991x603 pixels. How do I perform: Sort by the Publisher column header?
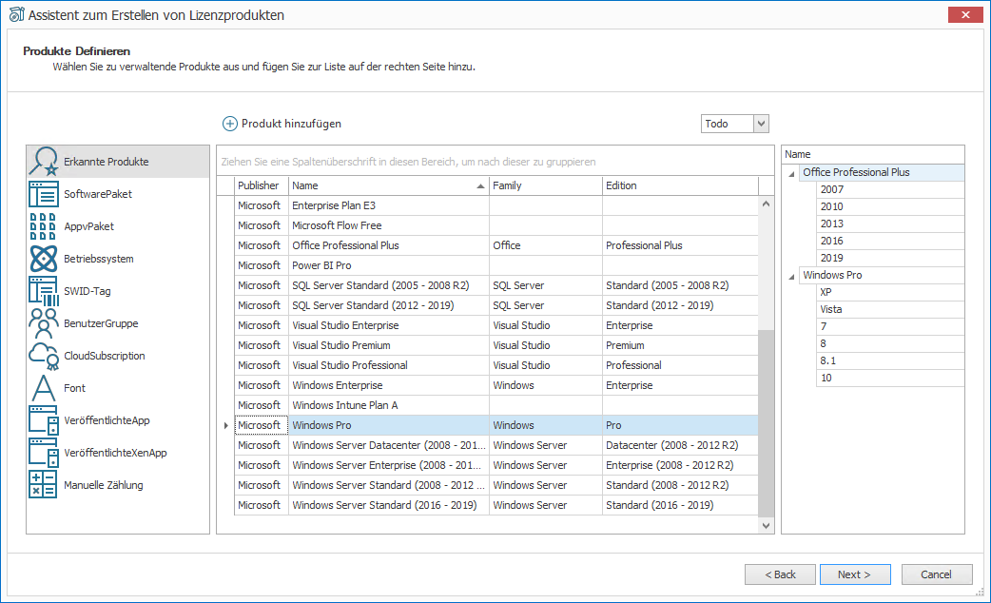click(x=262, y=185)
